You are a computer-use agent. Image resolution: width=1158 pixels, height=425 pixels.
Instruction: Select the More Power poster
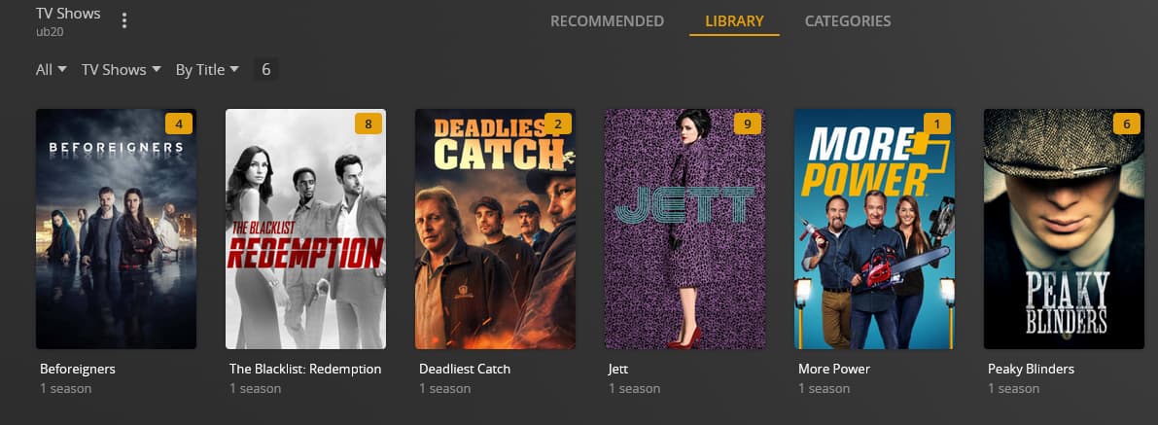click(x=874, y=230)
